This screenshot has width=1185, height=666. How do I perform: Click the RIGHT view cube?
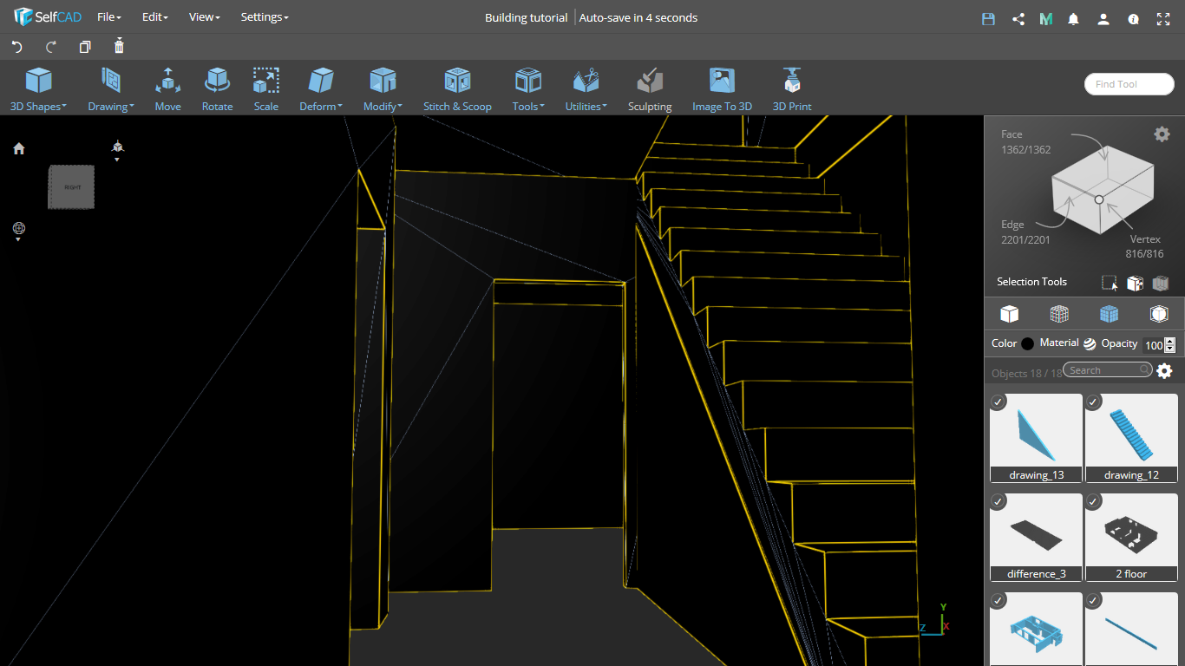(71, 186)
